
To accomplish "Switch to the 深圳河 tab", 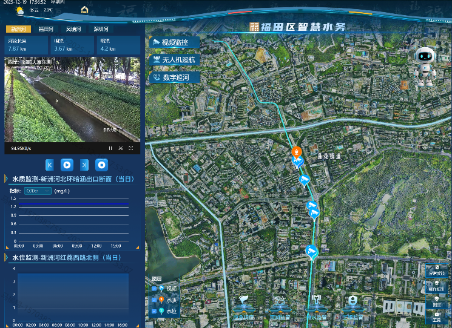I will [101, 29].
